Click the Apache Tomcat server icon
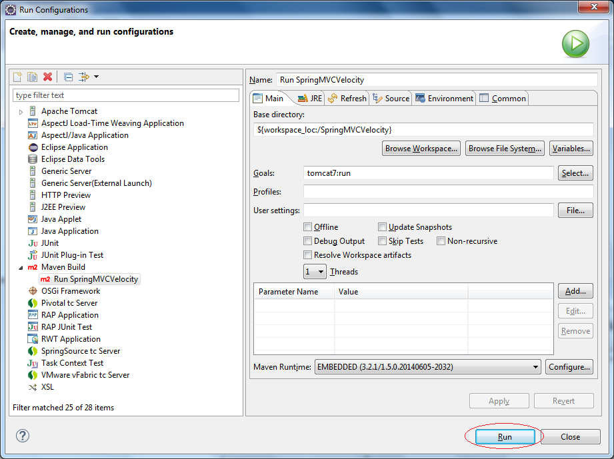The image size is (614, 459). coord(33,111)
